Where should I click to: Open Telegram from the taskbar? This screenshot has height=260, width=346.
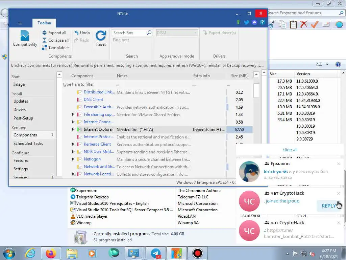point(156,253)
